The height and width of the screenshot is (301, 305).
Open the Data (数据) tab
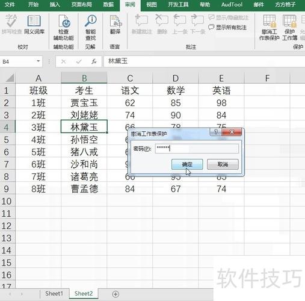point(108,4)
